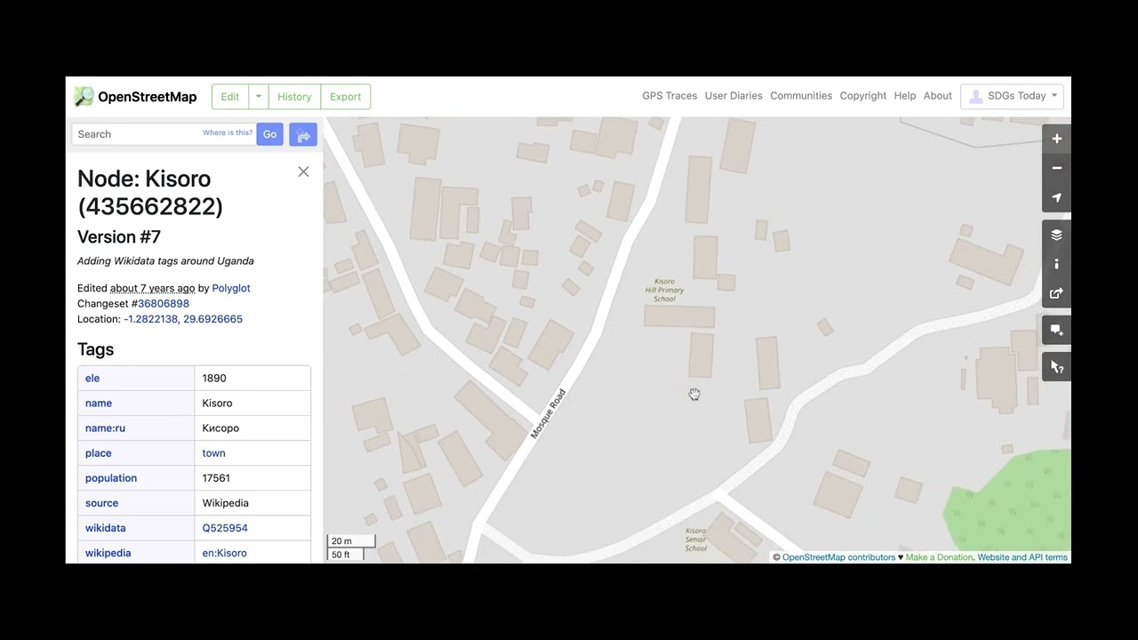
Task: Open the History tab
Action: (294, 97)
